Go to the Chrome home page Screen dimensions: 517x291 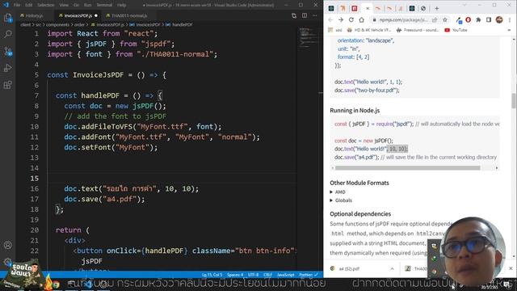point(362,19)
